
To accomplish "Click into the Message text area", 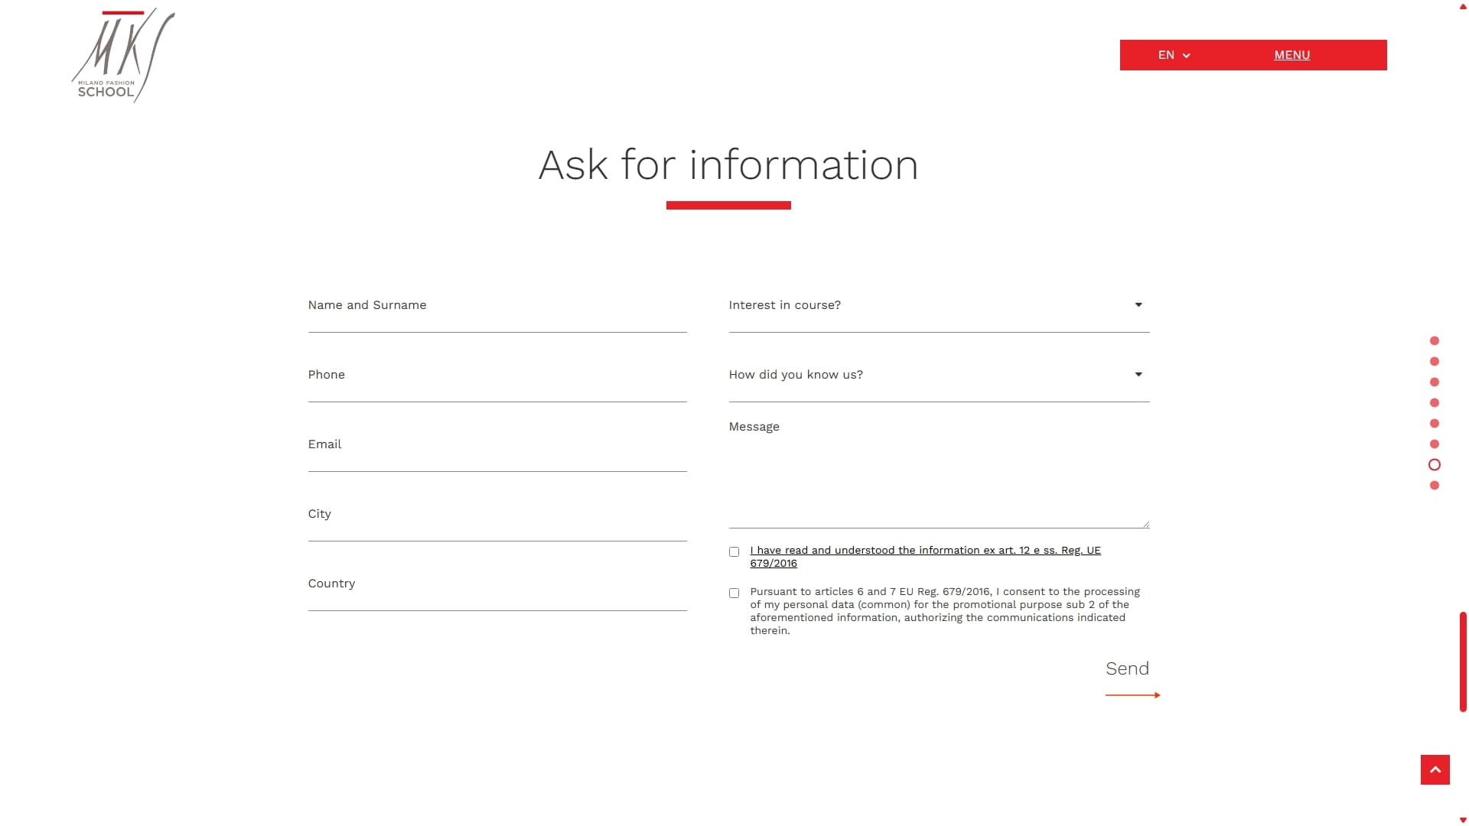I will 939,474.
